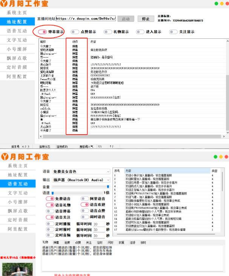This screenshot has height=276, width=229.
Task: Click the gift message template text area
Action: pyautogui.click(x=133, y=258)
